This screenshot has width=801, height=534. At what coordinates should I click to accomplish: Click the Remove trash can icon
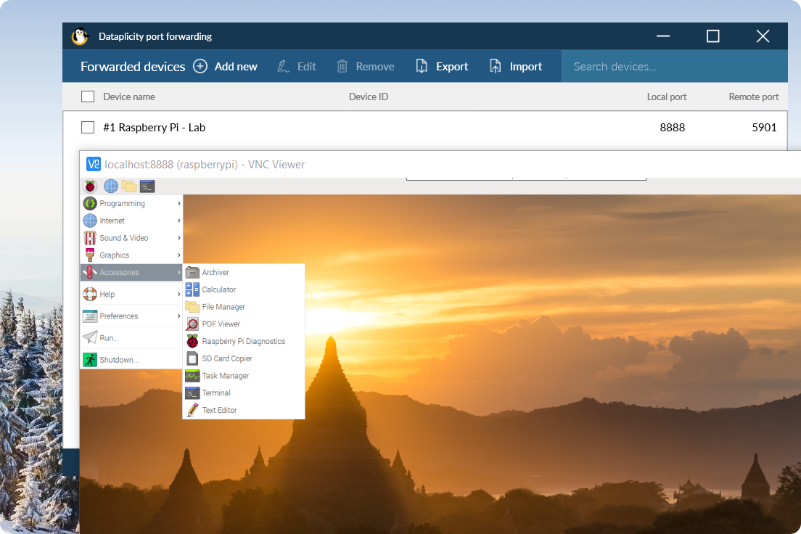pyautogui.click(x=342, y=67)
